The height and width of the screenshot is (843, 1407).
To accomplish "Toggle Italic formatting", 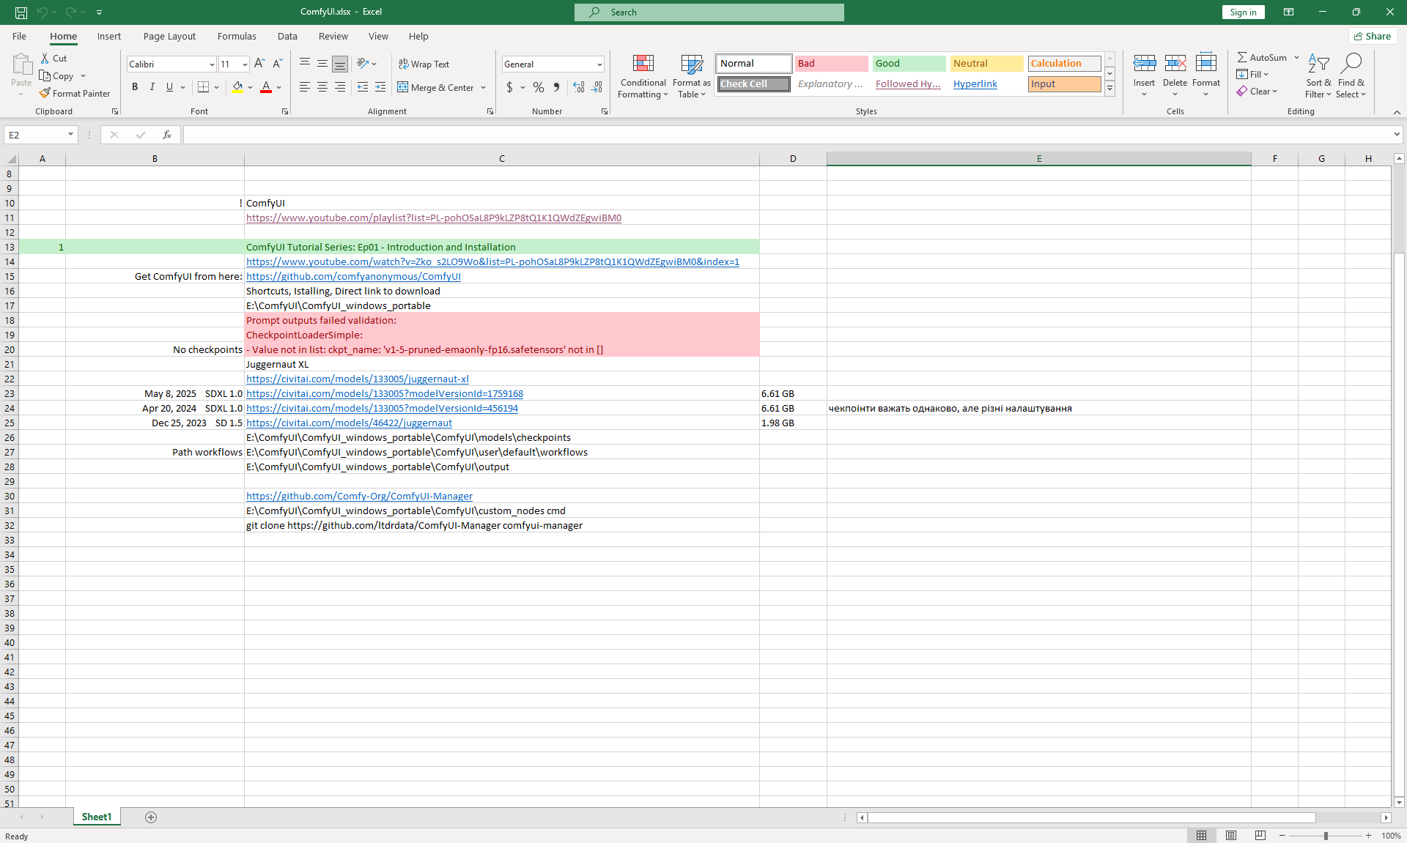I will coord(152,87).
